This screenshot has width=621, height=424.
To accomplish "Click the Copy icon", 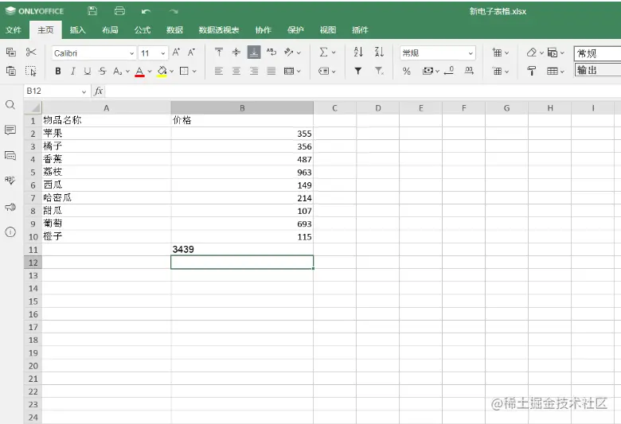I will point(11,53).
